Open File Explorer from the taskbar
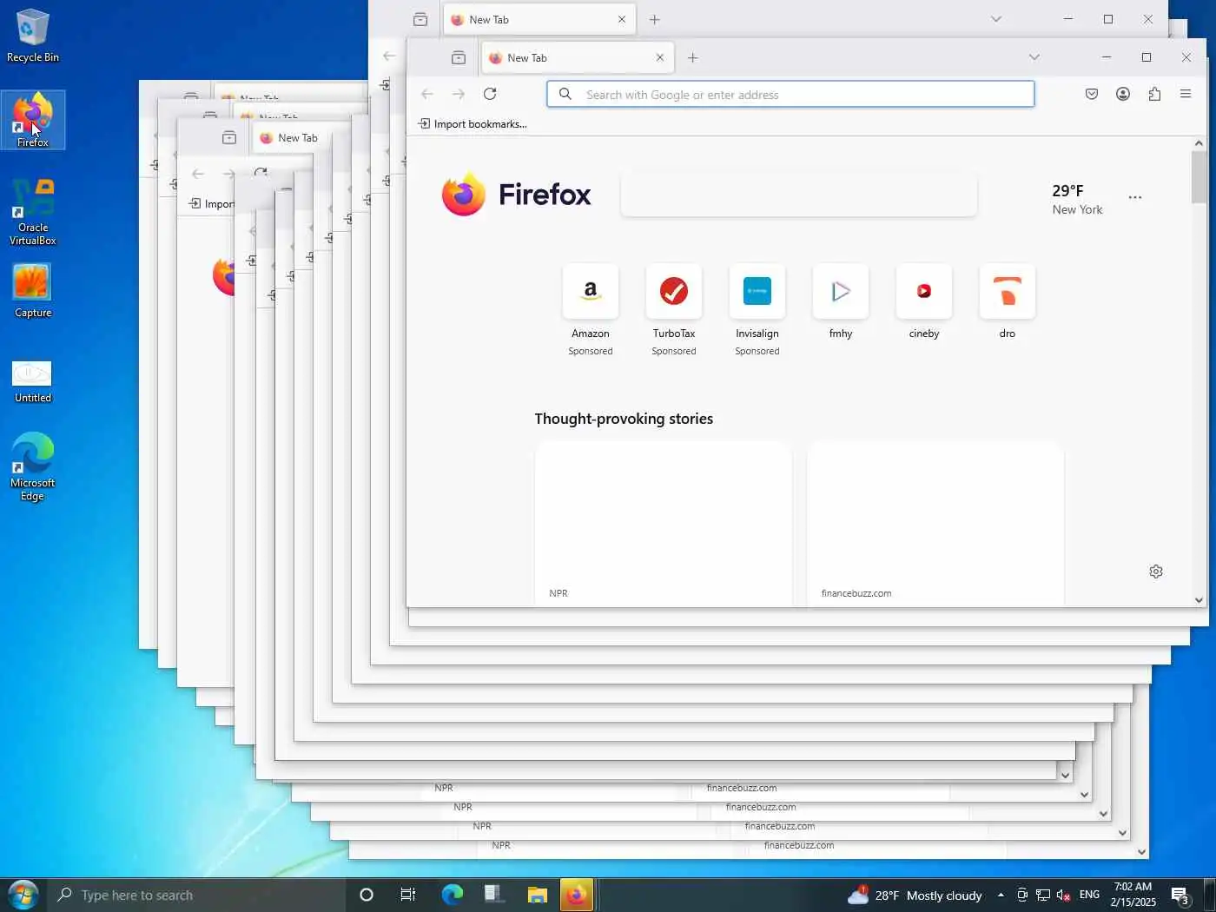Image resolution: width=1216 pixels, height=912 pixels. coord(538,895)
